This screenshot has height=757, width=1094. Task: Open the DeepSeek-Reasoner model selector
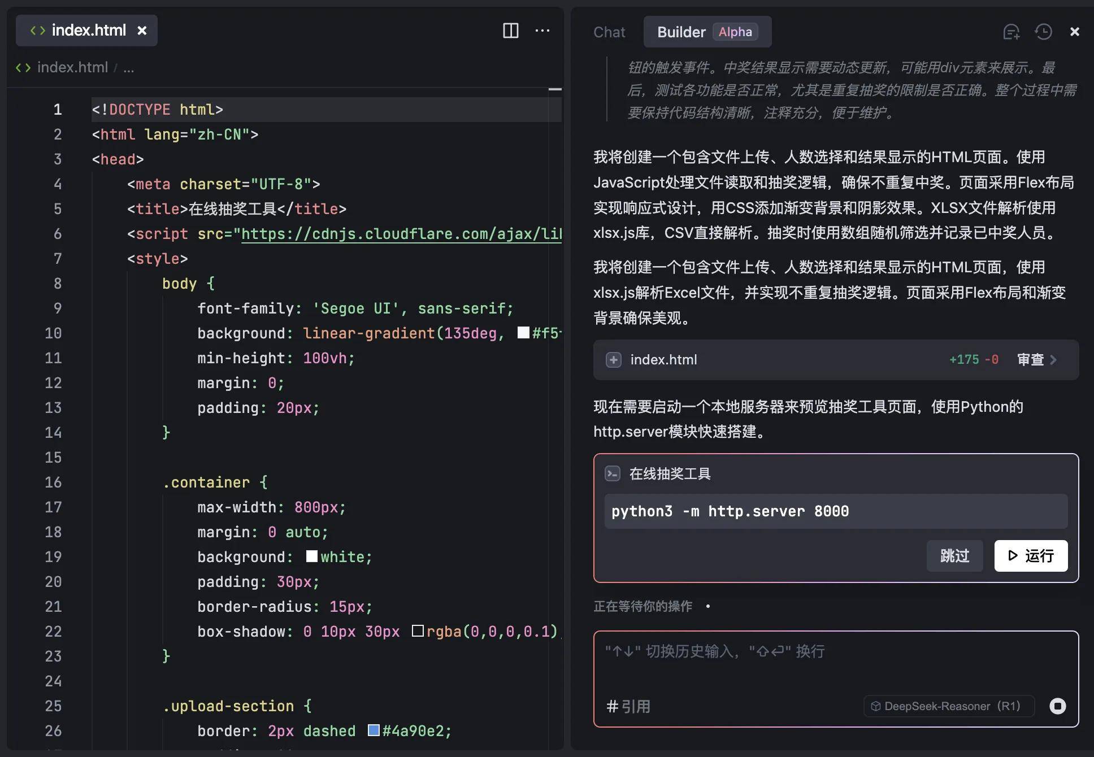point(948,706)
